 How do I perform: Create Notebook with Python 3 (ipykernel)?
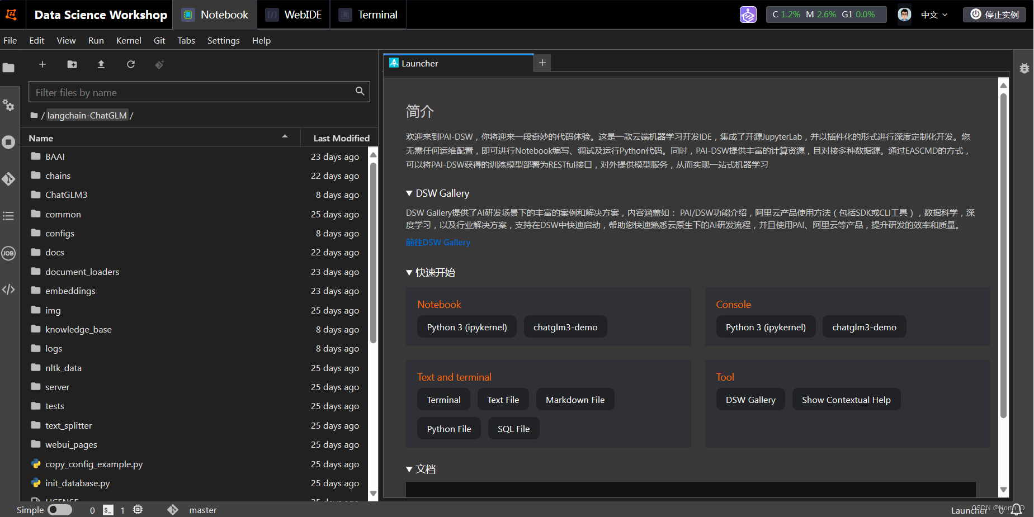point(467,327)
